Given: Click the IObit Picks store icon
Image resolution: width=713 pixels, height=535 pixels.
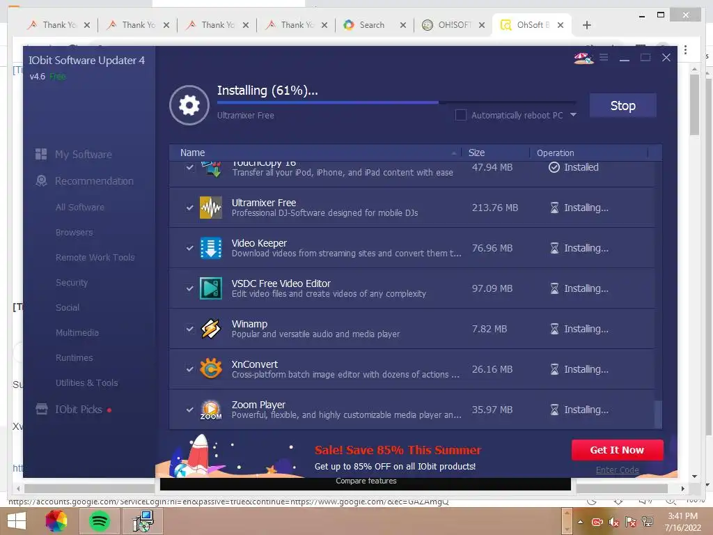Looking at the screenshot, I should pyautogui.click(x=41, y=409).
